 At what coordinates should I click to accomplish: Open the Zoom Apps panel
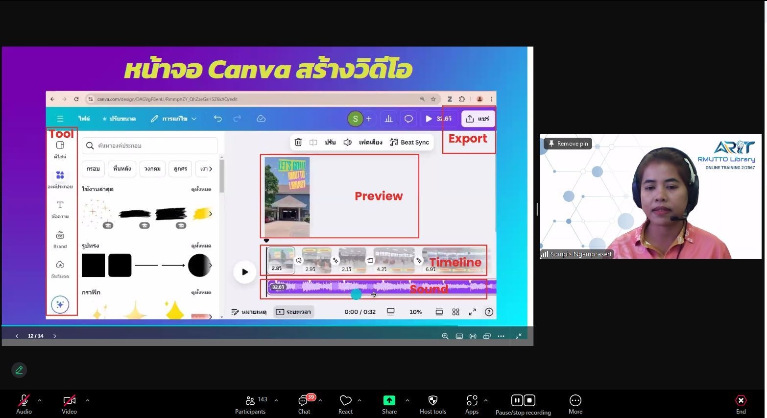click(x=472, y=405)
